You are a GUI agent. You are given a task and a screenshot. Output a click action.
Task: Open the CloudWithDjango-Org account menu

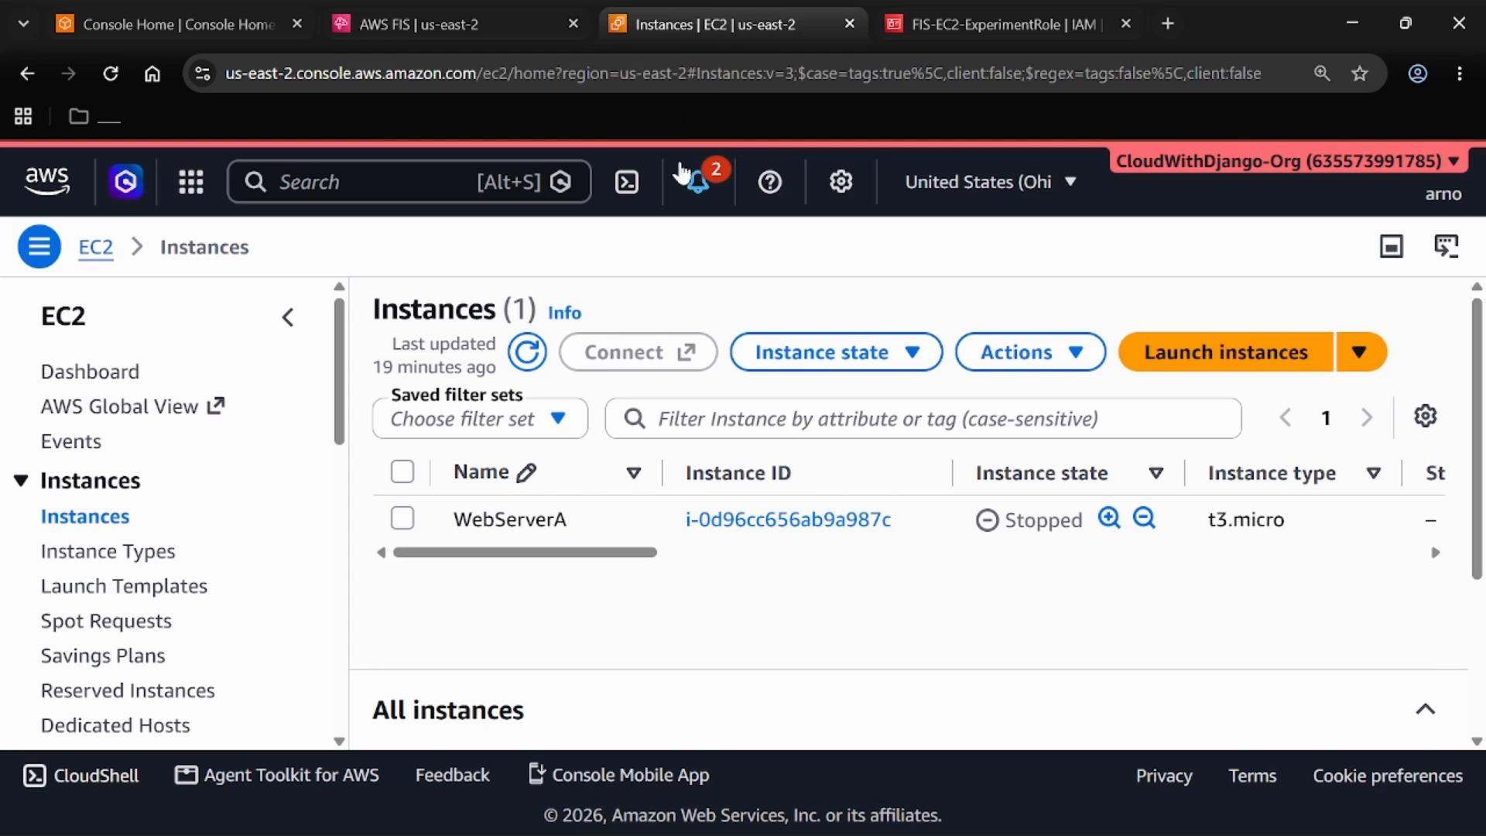click(x=1288, y=161)
